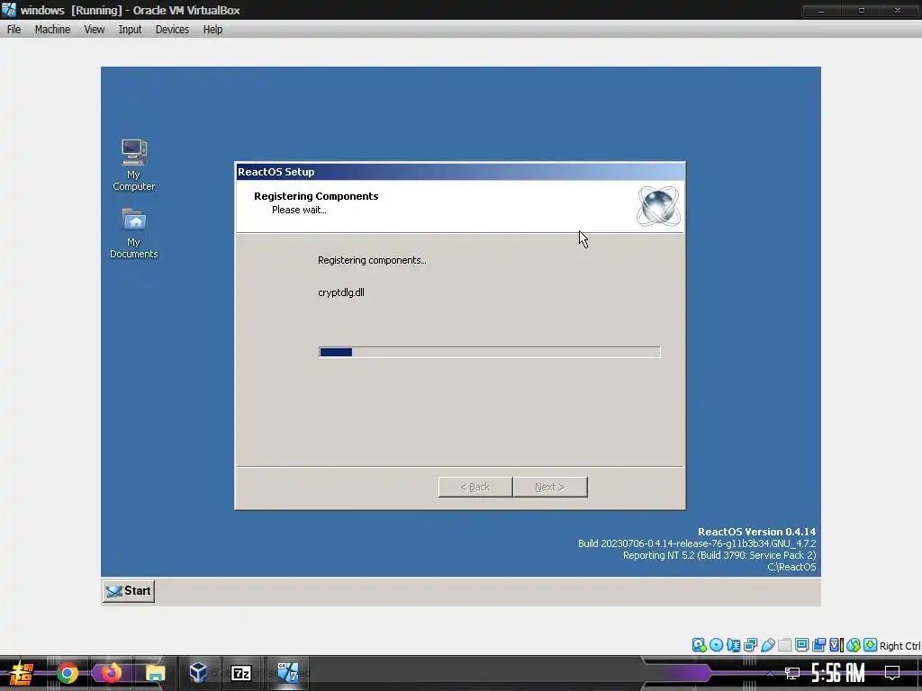Screen dimensions: 922x691
Task: Click the recording status icon
Action: tap(818, 645)
